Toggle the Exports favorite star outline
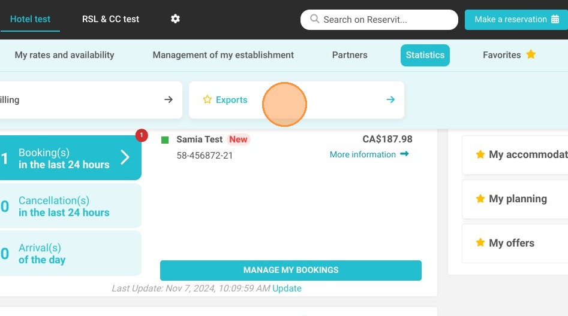Screen dimensions: 568x316 tap(207, 99)
